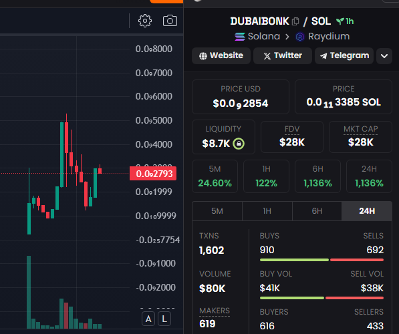Click the BUY VOL value $41K
Image resolution: width=399 pixels, height=334 pixels.
(270, 288)
